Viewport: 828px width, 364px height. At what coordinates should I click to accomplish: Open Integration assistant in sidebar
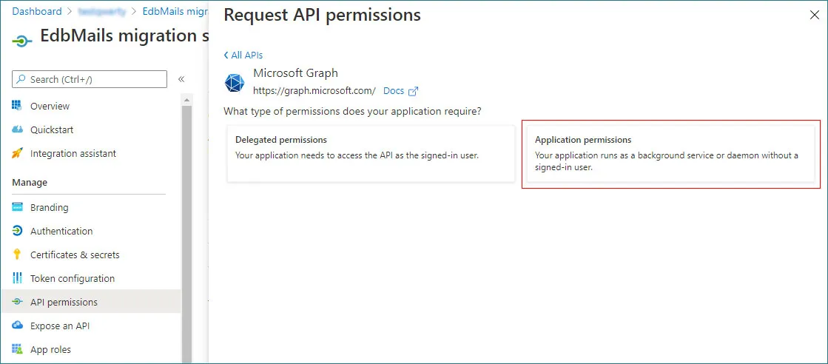tap(73, 153)
